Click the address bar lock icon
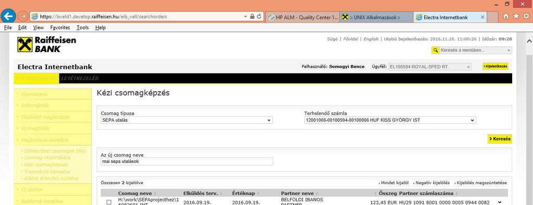Viewport: 533px width, 205px height. pyautogui.click(x=252, y=16)
